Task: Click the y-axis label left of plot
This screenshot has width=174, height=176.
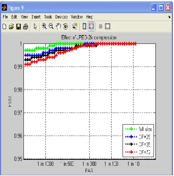Action: (10, 101)
